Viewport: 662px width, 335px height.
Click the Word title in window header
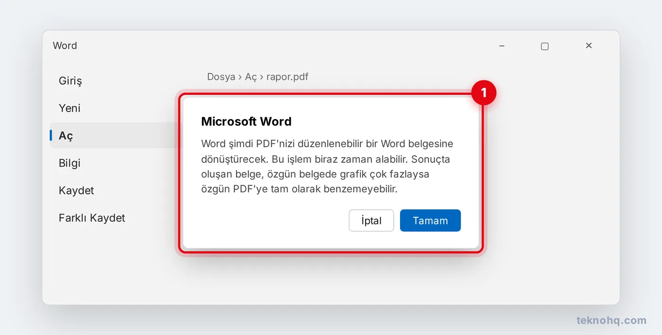pyautogui.click(x=65, y=46)
